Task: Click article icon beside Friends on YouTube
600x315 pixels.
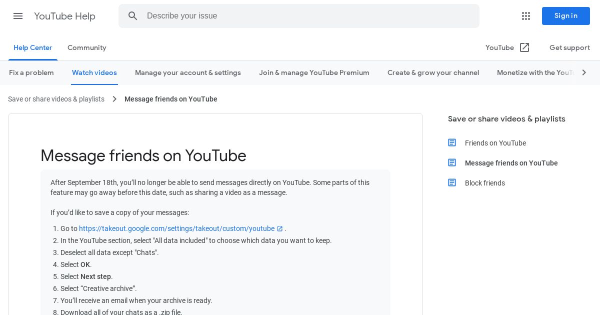Action: (452, 142)
